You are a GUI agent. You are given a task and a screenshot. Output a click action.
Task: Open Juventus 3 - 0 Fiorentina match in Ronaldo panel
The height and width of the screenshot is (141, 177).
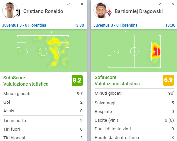(x=24, y=25)
